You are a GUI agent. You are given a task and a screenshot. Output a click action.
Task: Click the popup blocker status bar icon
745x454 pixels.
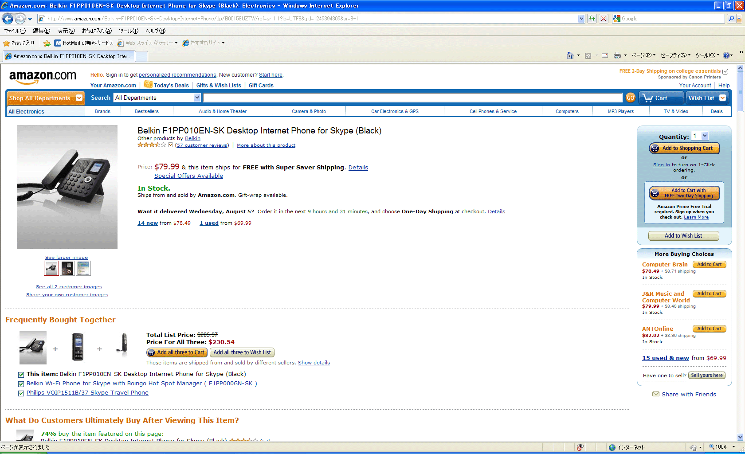click(580, 447)
